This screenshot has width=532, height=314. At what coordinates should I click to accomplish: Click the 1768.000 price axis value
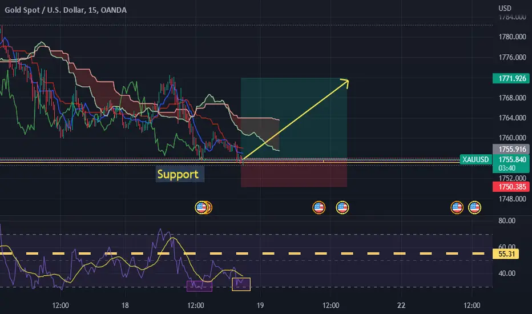tap(513, 98)
